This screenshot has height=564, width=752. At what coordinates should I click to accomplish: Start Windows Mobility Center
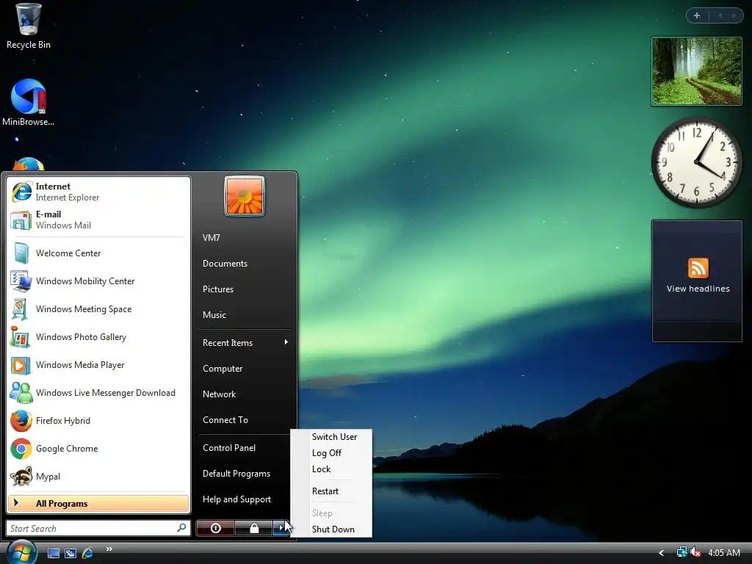[98, 281]
